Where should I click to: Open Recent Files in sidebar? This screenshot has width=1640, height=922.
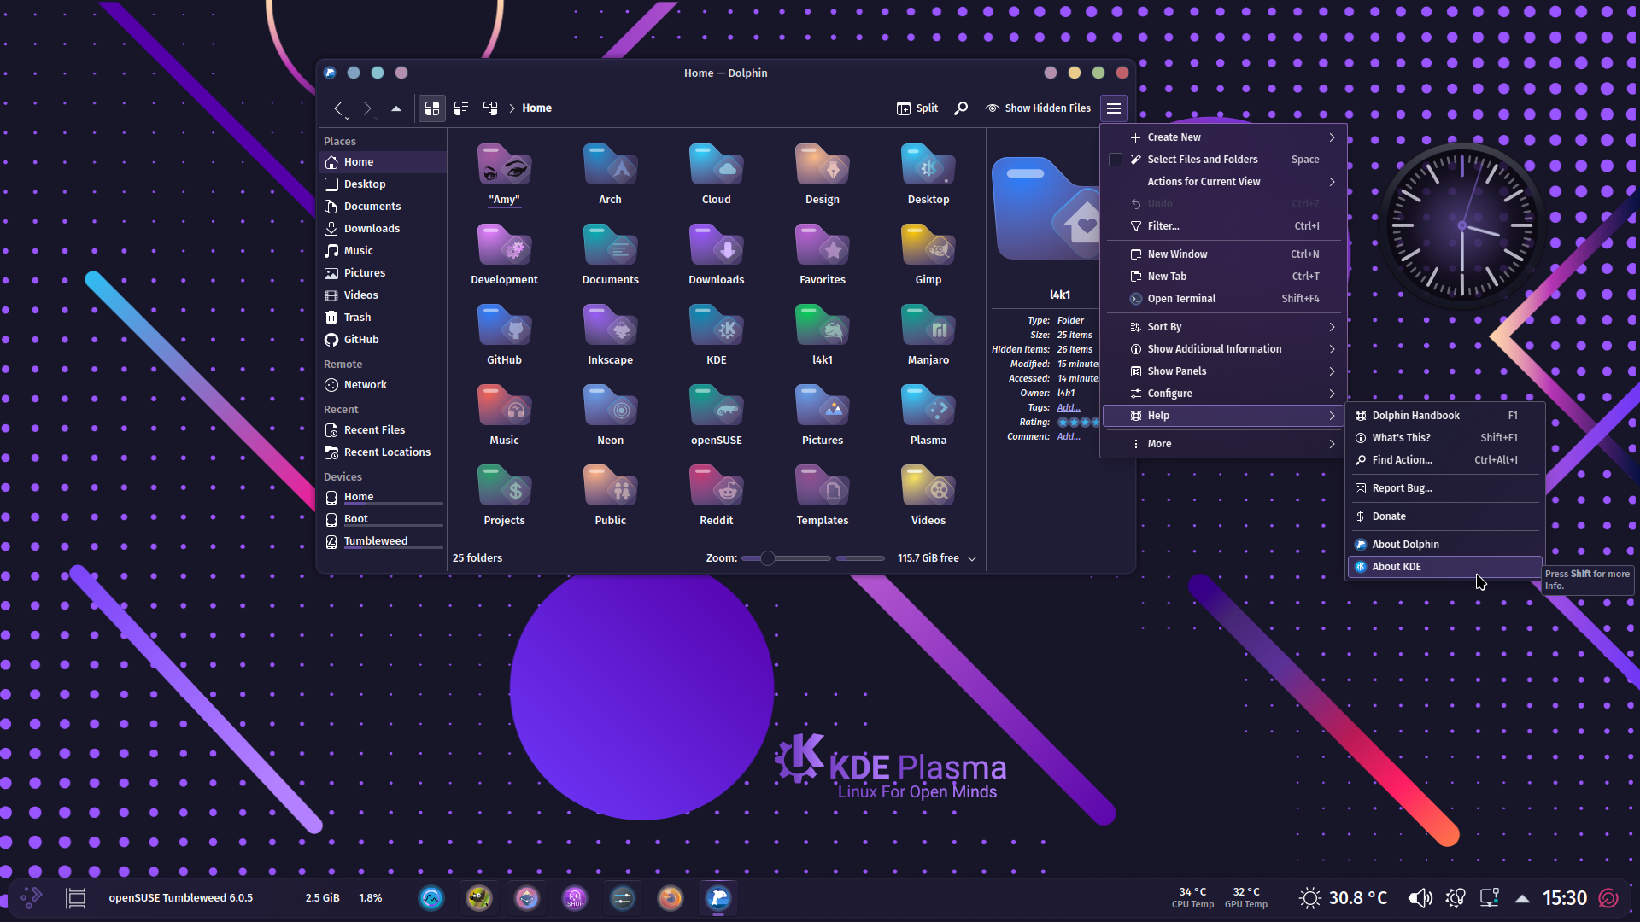point(383,430)
